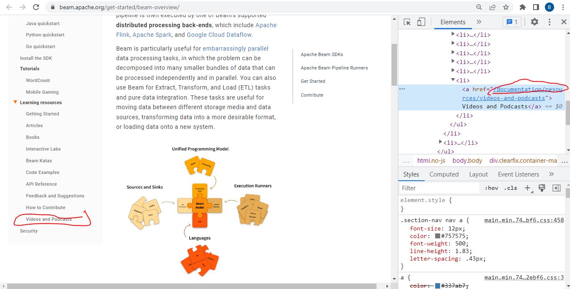570x289 pixels.
Task: Open the DevTools customize kebab menu
Action: pyautogui.click(x=549, y=22)
